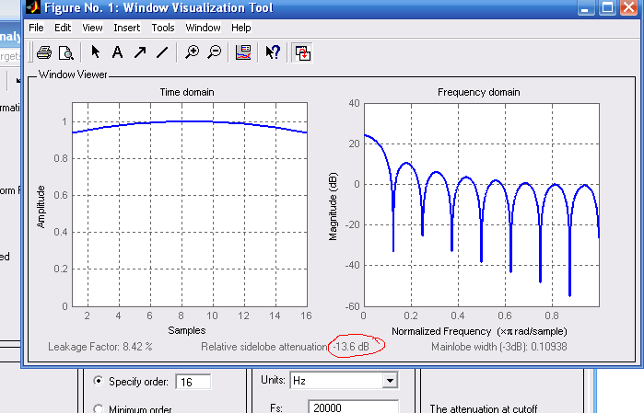The width and height of the screenshot is (644, 413).
Task: Open the View menu
Action: pos(92,28)
